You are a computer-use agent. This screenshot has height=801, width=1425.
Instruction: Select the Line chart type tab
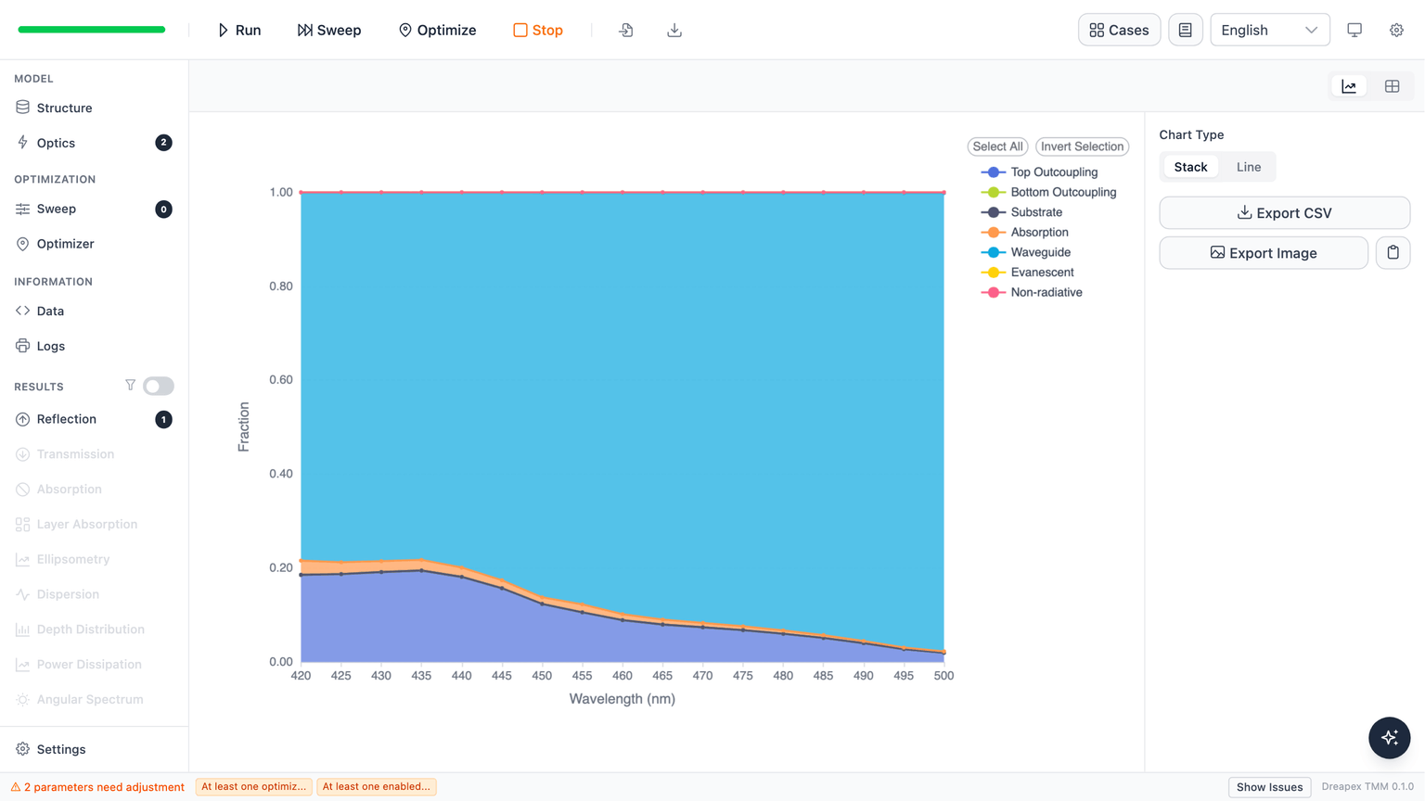[x=1248, y=167]
